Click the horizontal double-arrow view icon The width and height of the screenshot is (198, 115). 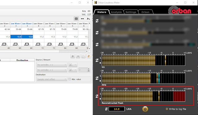coord(83,19)
